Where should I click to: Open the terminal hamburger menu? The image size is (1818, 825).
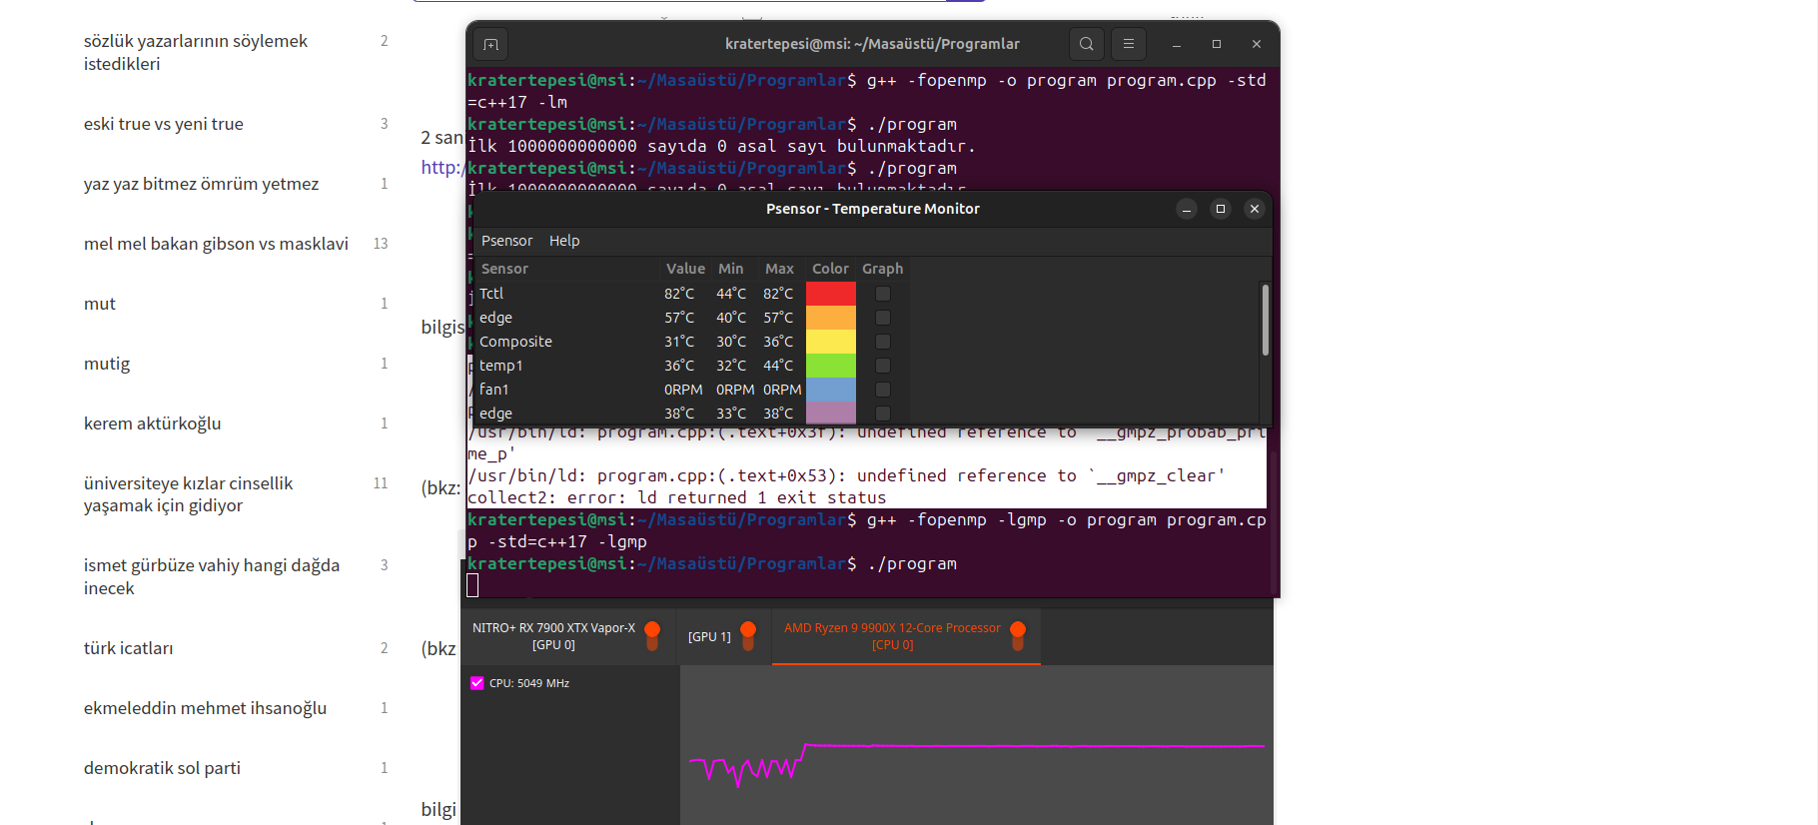(x=1129, y=44)
